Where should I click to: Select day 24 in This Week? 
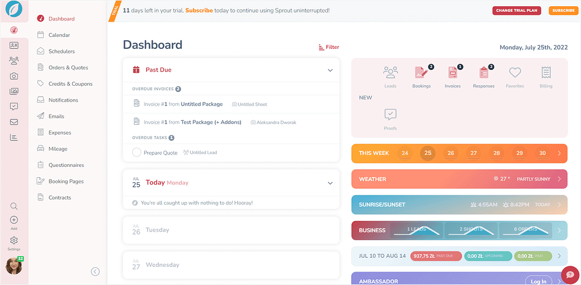click(405, 153)
